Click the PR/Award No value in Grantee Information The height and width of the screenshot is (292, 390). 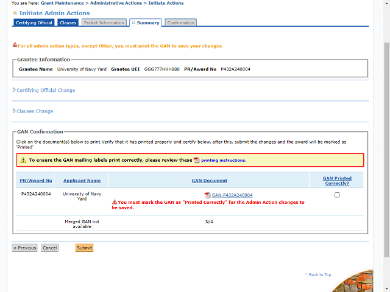click(236, 69)
